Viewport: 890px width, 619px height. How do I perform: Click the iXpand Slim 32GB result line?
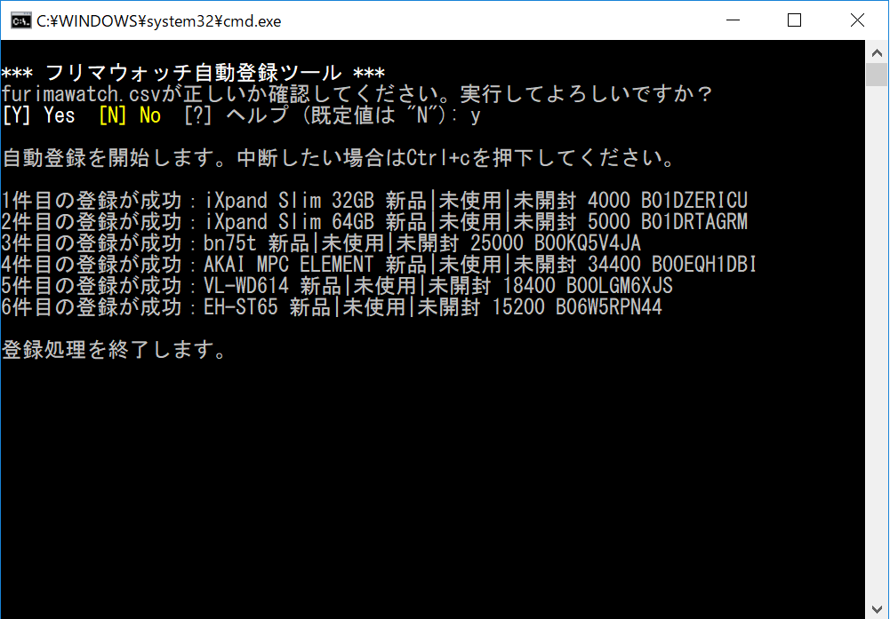pos(374,201)
